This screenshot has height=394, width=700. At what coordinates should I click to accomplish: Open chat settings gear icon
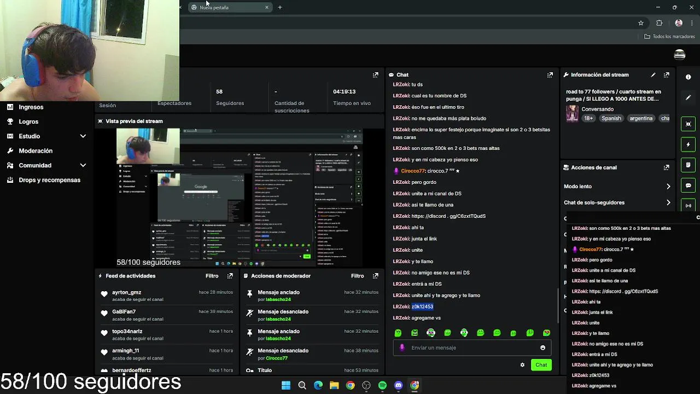tap(522, 365)
